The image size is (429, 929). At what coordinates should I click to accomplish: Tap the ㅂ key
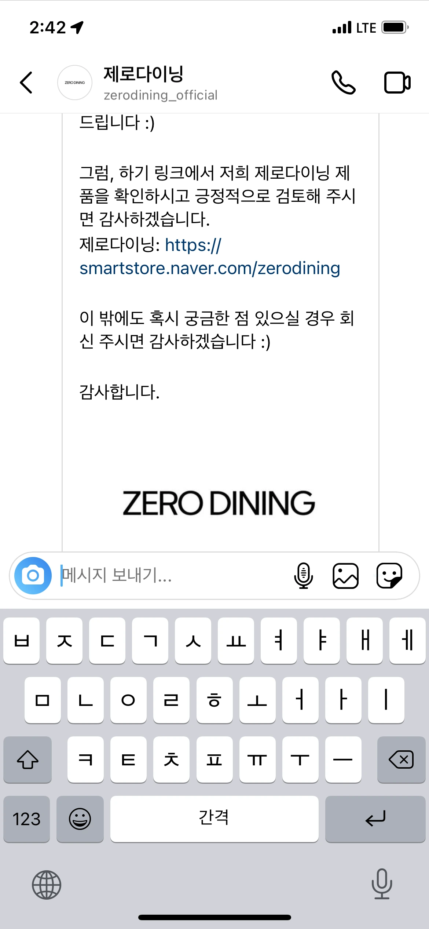pyautogui.click(x=22, y=641)
